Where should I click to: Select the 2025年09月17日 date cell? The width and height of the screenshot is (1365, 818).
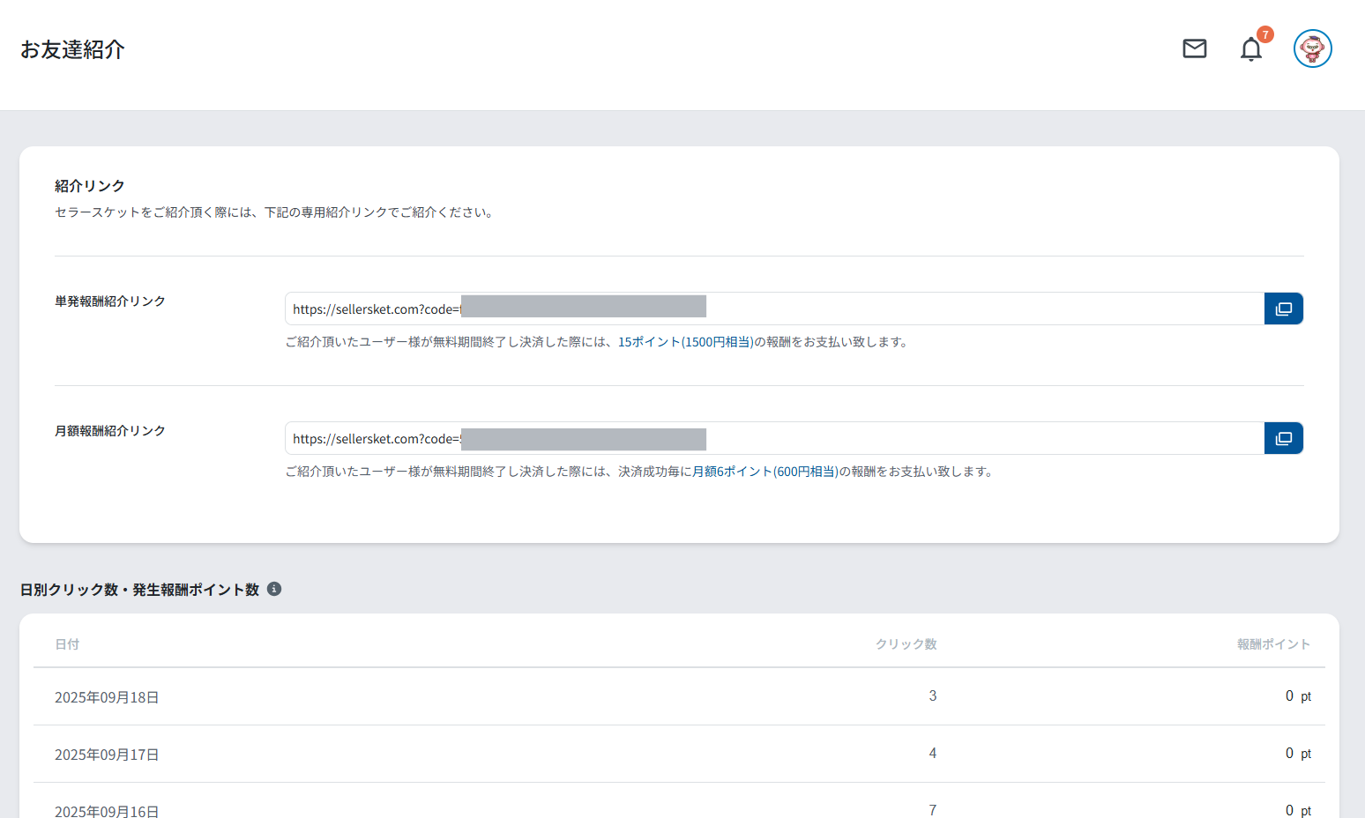pos(107,755)
